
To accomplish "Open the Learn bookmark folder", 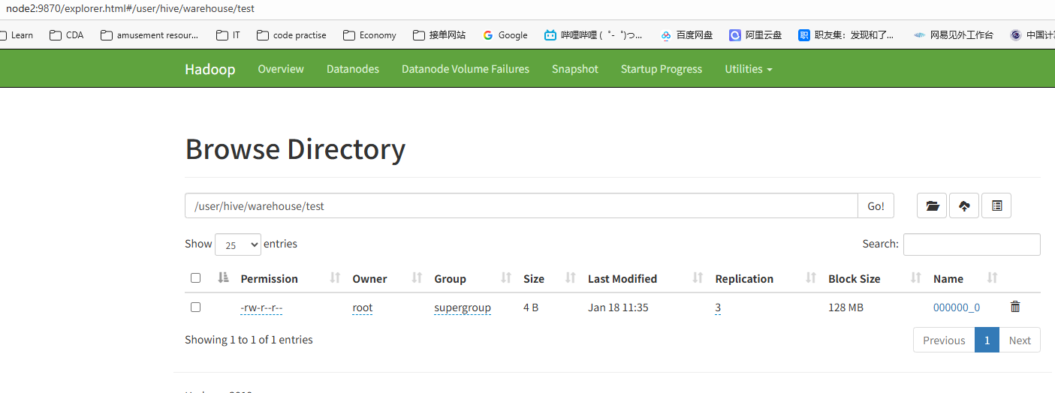I will click(17, 34).
